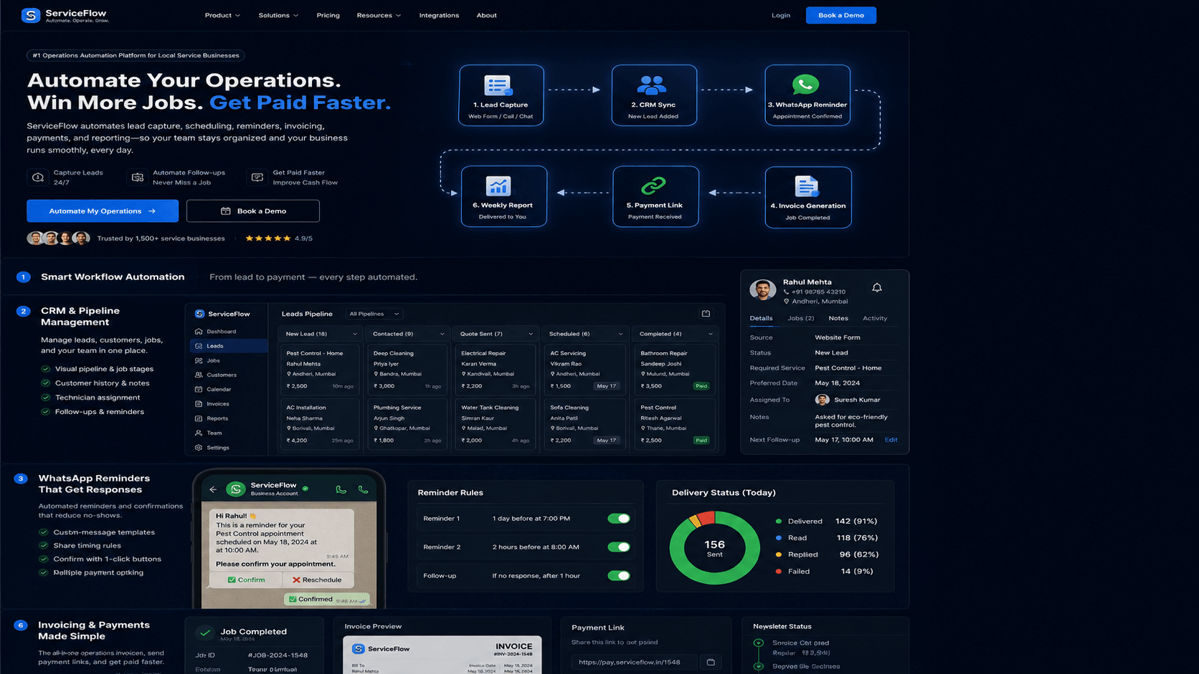Expand the Completed (4) column
Screen dimensions: 1199x674
point(710,334)
